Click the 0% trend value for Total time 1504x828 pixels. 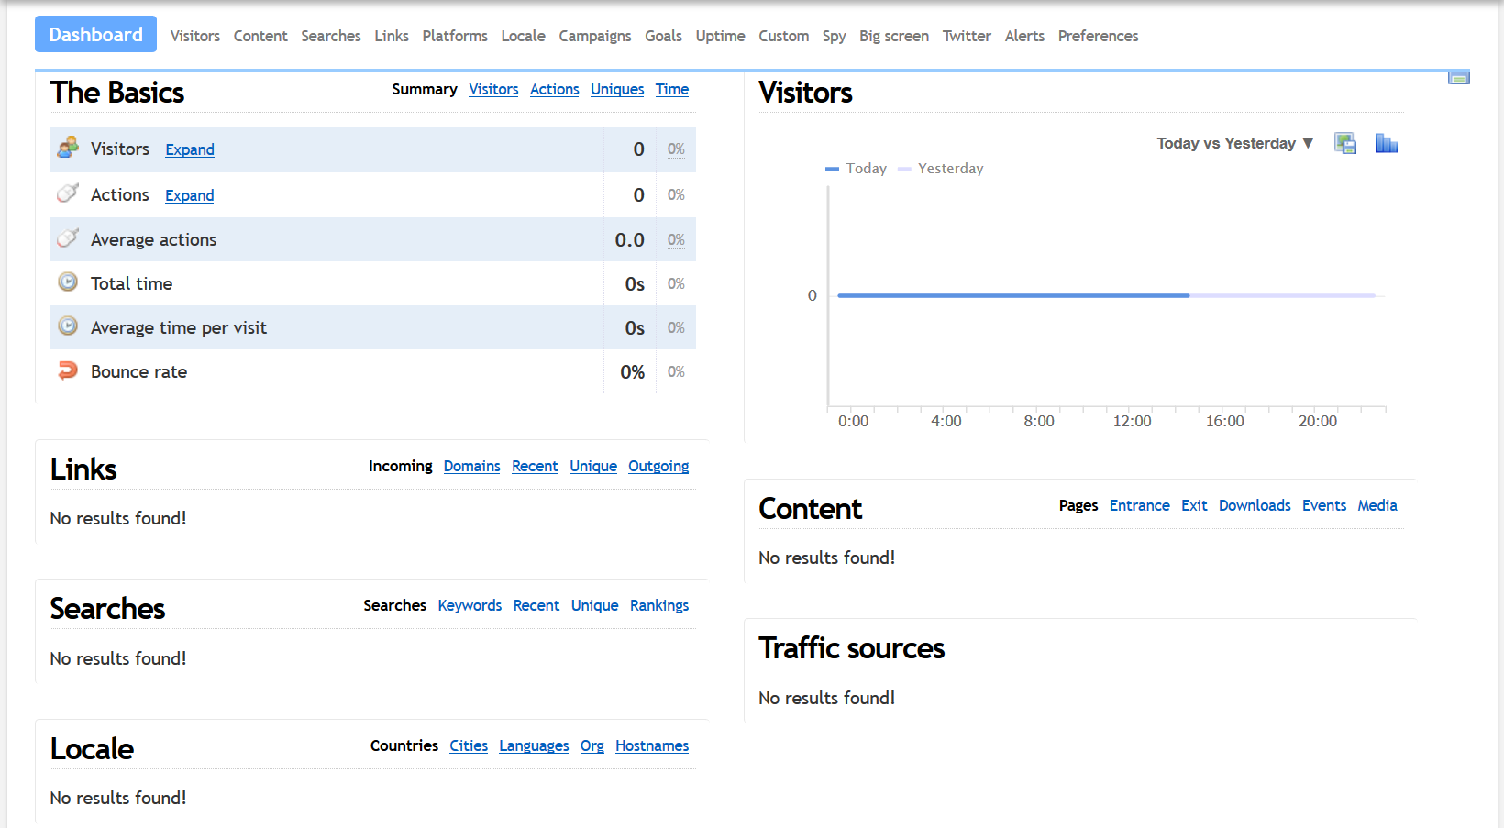tap(676, 283)
